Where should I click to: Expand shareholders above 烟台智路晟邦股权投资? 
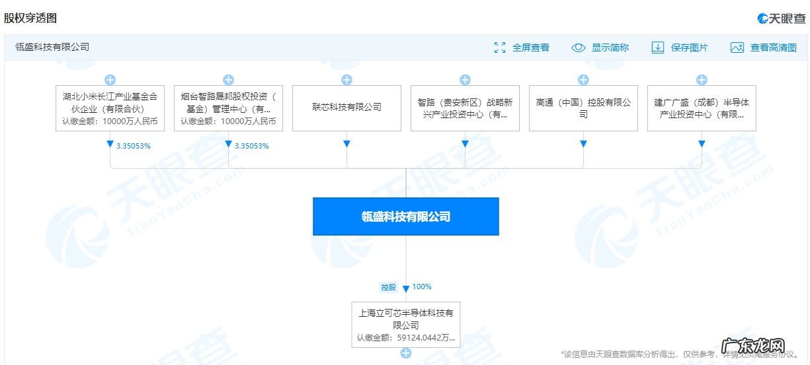point(229,80)
